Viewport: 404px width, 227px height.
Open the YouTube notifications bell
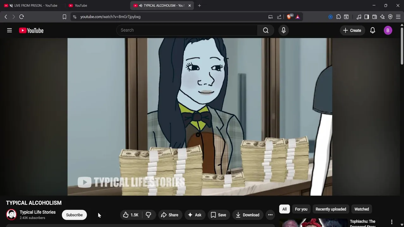coord(372,30)
